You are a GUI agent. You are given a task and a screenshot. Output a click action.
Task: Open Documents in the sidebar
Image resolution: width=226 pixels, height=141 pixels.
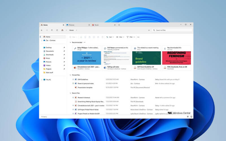tap(50, 51)
